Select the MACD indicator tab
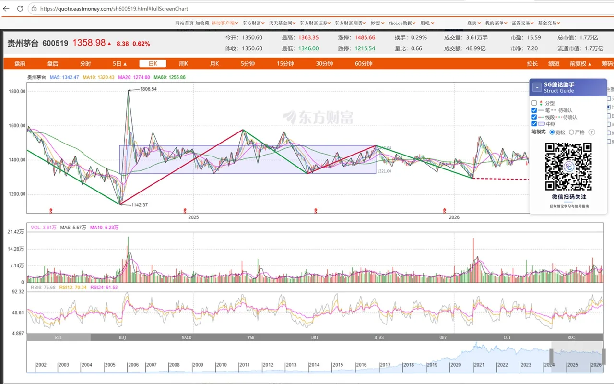 tap(187, 337)
